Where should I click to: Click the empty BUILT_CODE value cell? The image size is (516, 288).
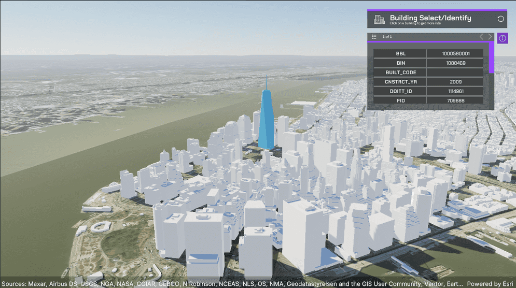(x=455, y=73)
